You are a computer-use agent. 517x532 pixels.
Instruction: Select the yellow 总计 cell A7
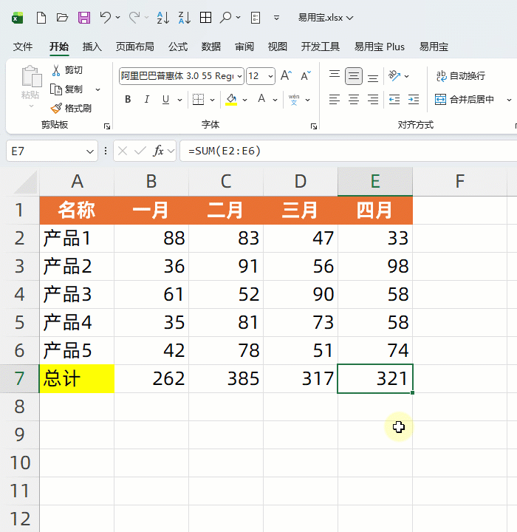coord(77,379)
